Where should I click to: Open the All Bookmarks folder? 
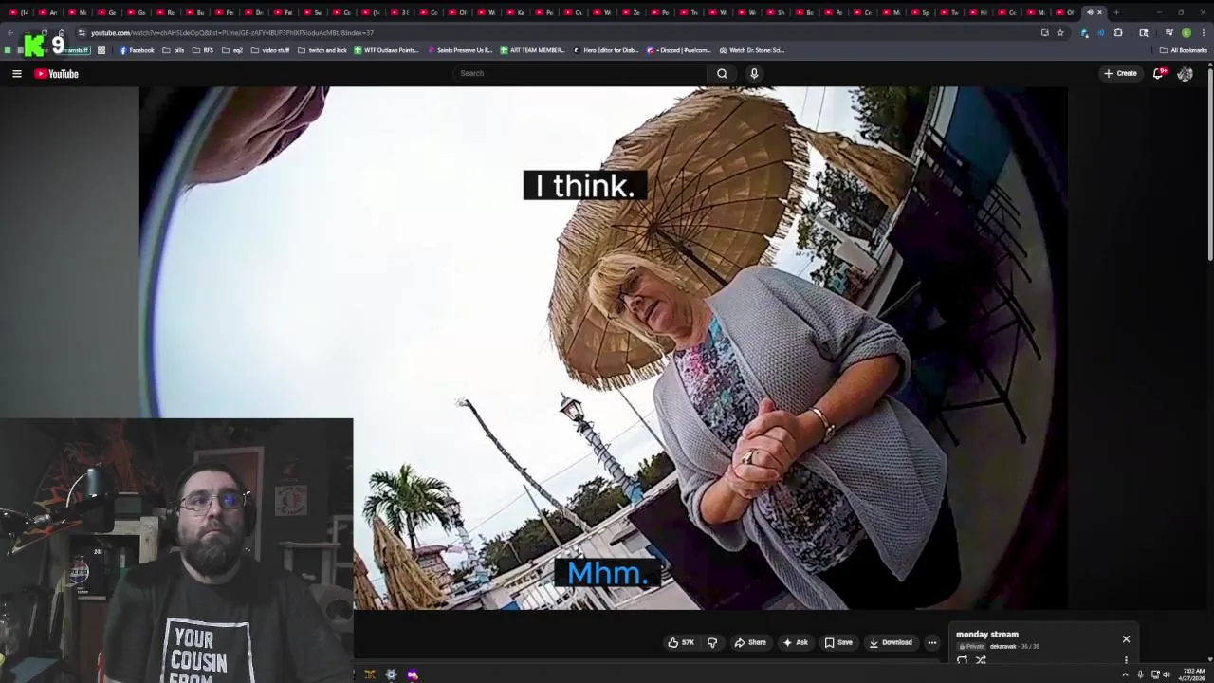pyautogui.click(x=1184, y=50)
